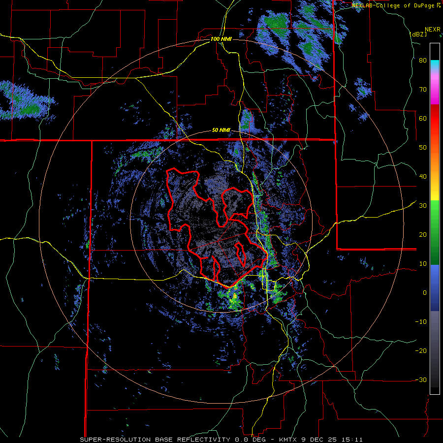Click the 10 value on dBZ scale
This screenshot has height=443, width=443.
click(x=423, y=264)
